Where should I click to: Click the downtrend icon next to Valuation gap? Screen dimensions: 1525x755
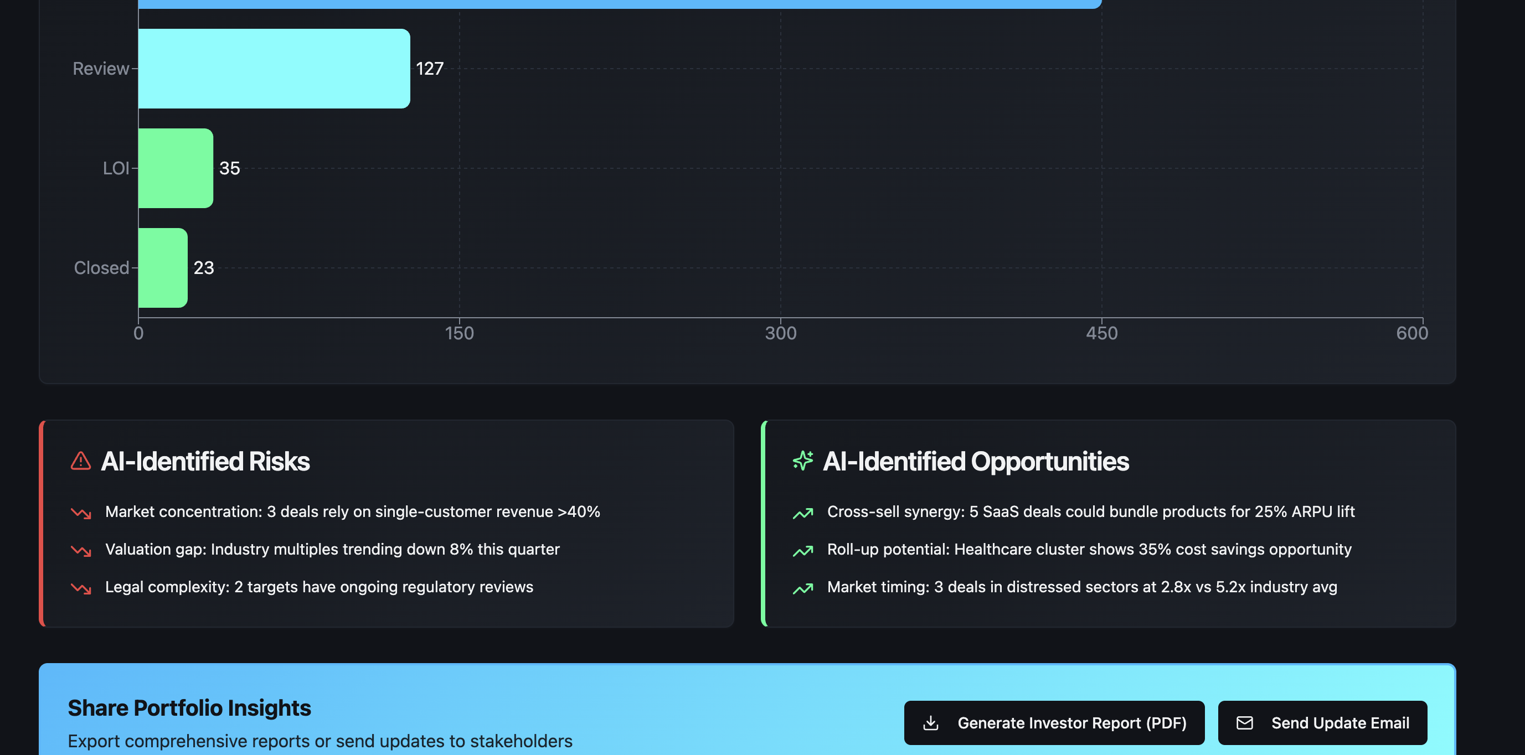pyautogui.click(x=81, y=550)
